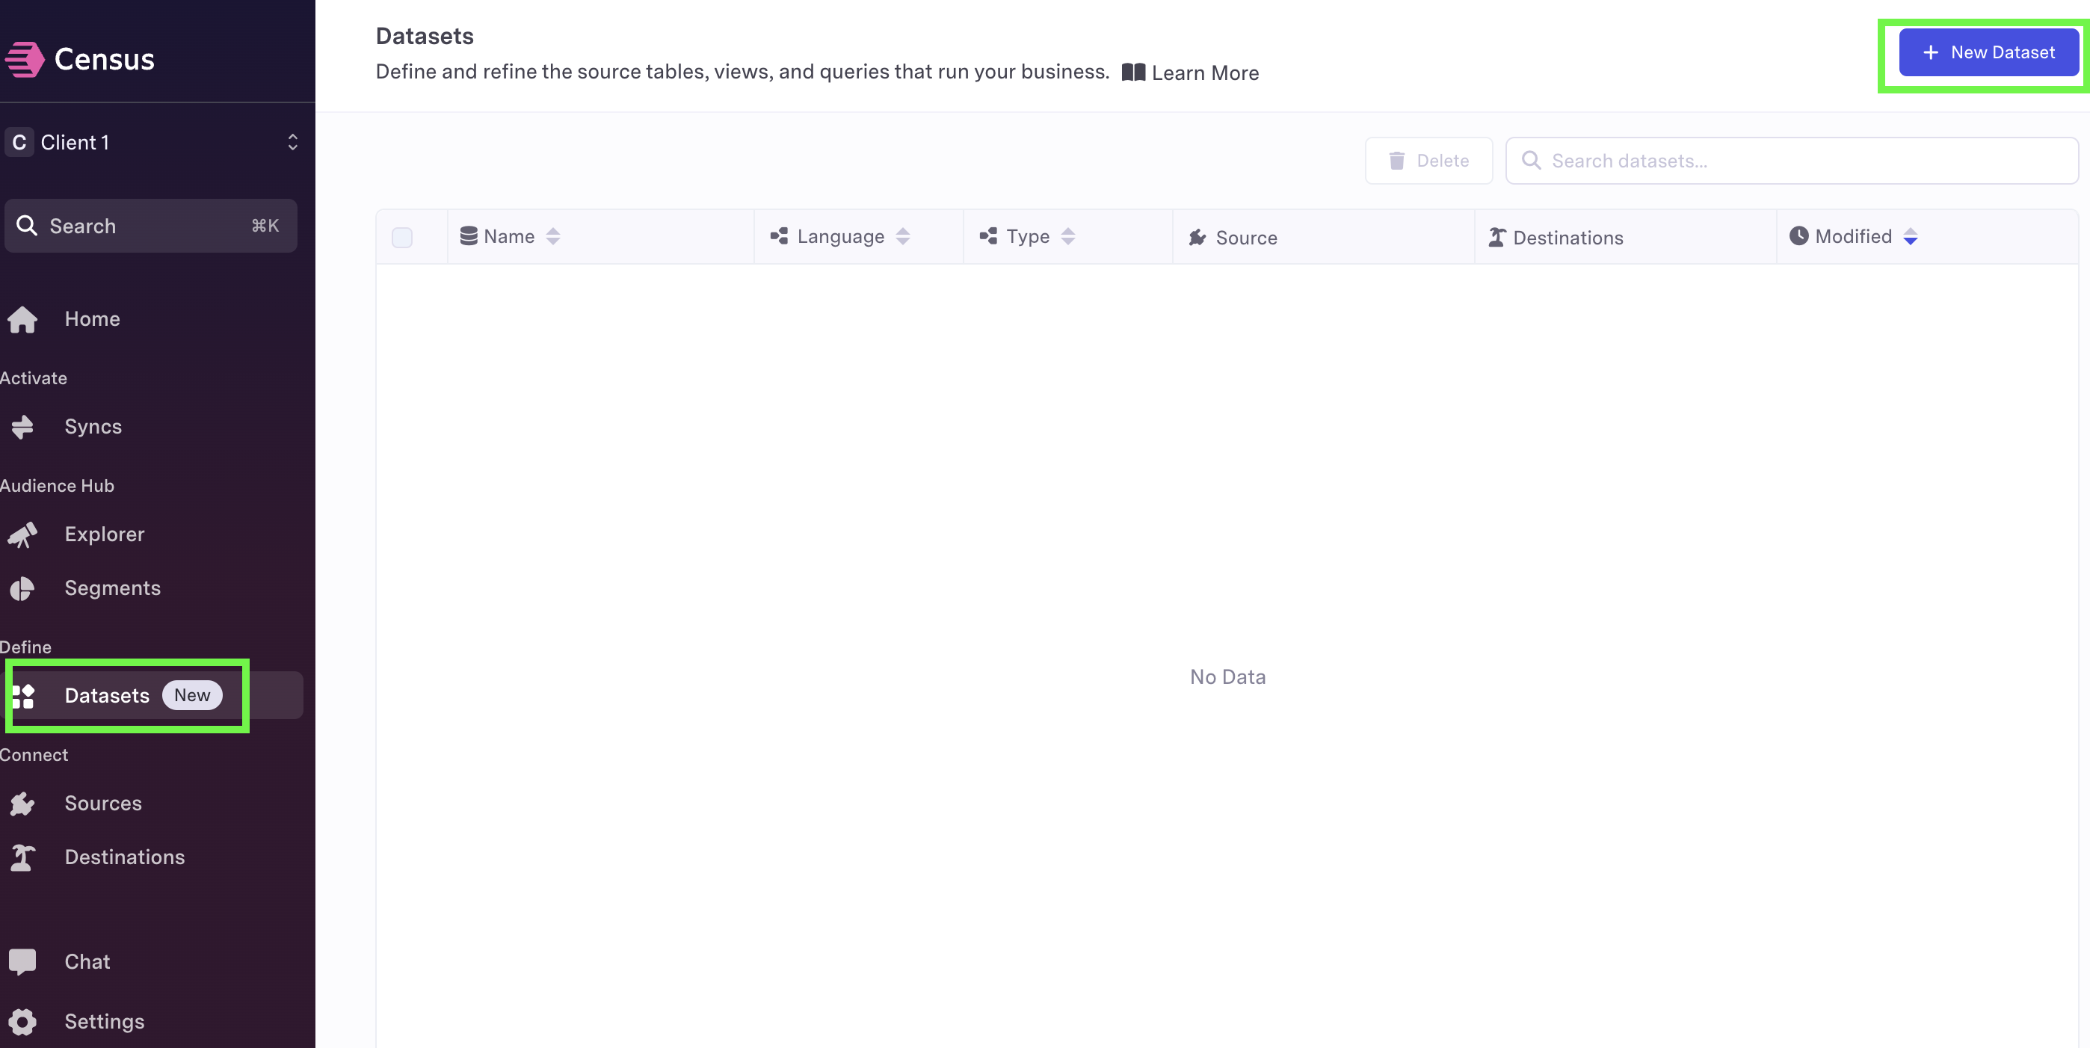Open Segments in sidebar

(x=113, y=588)
